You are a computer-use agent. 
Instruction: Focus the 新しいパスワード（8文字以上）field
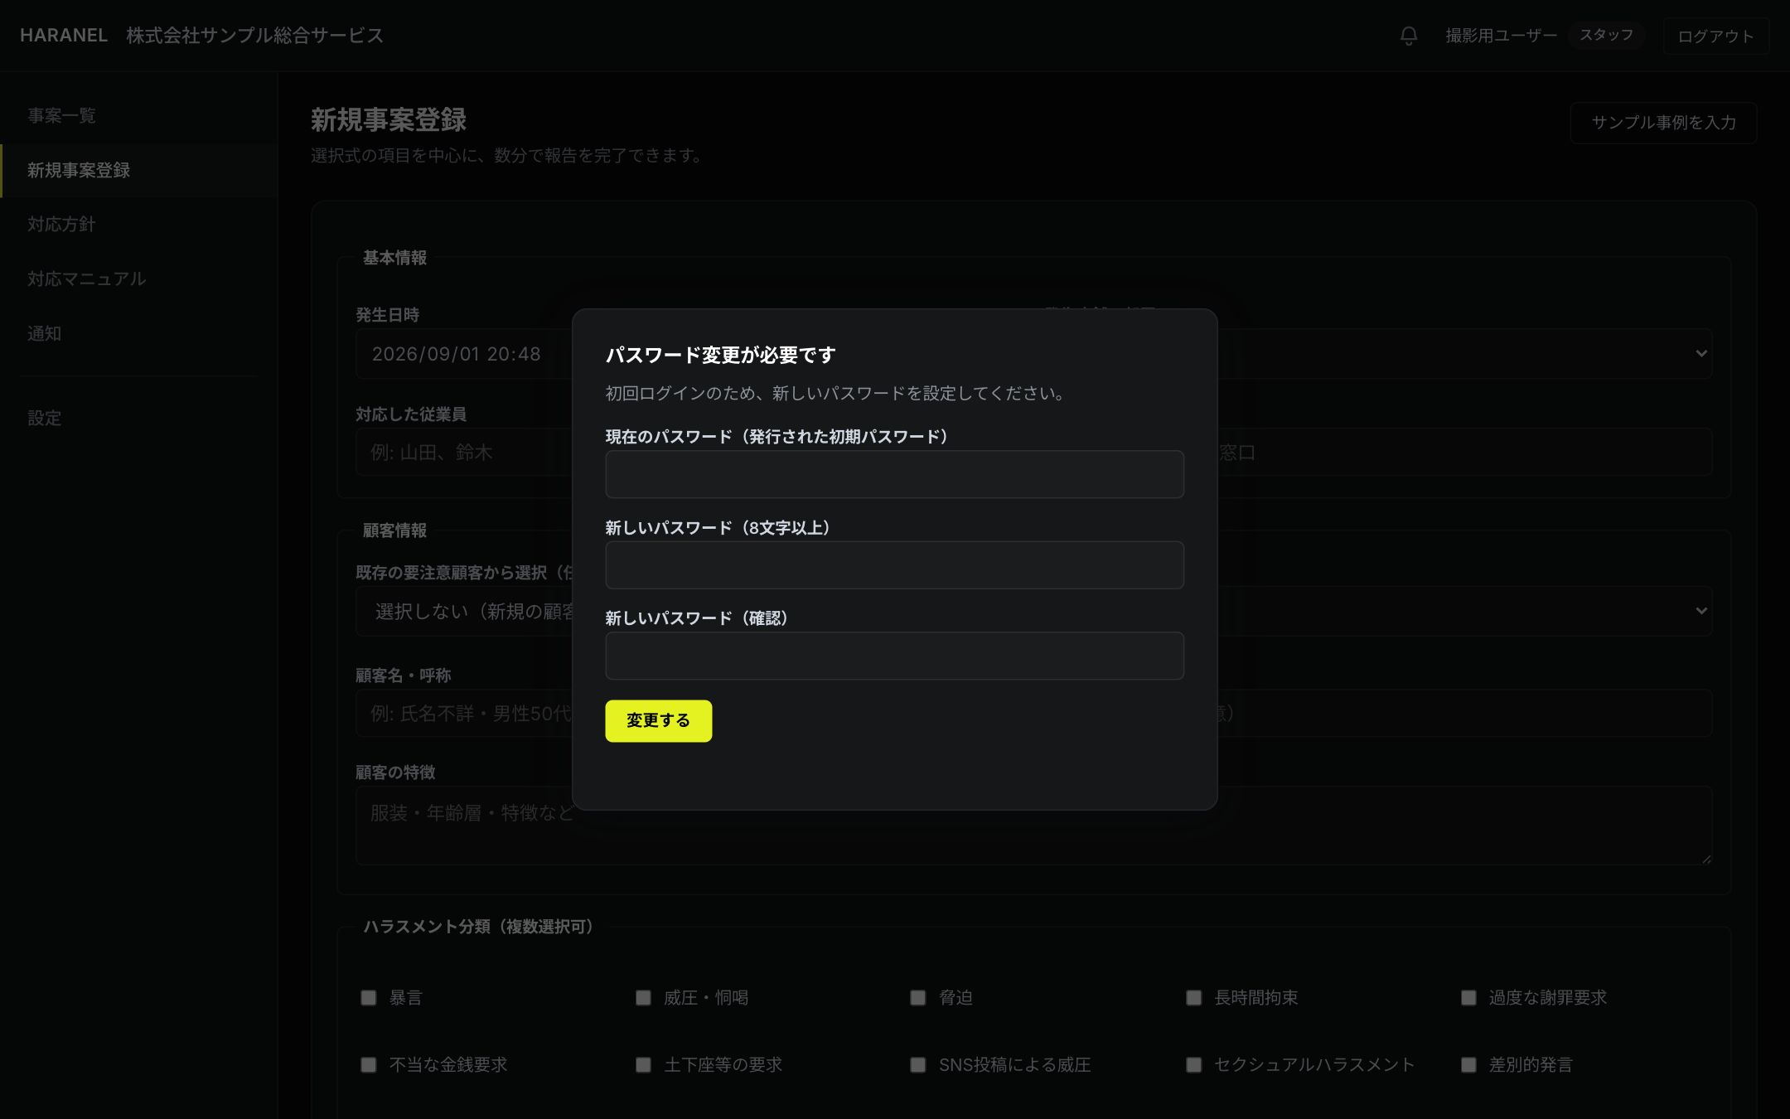tap(894, 565)
